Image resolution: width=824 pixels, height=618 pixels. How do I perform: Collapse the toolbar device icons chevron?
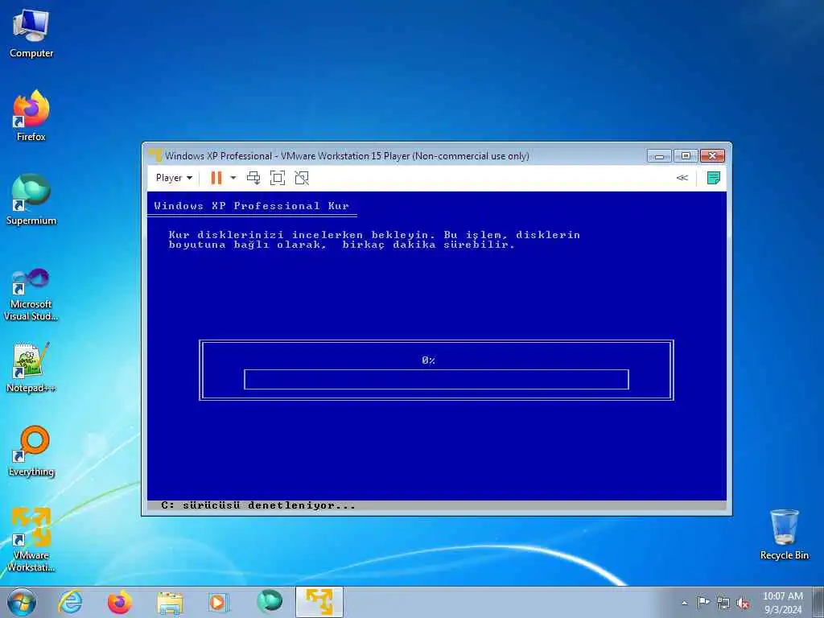(x=682, y=178)
